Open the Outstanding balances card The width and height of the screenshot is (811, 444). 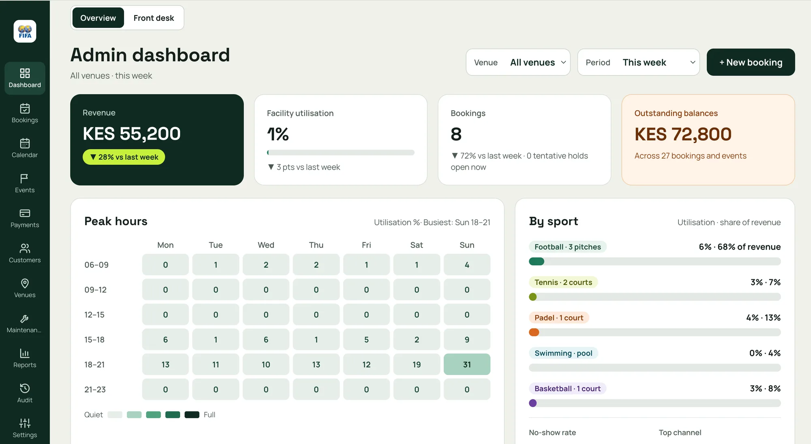click(x=708, y=140)
